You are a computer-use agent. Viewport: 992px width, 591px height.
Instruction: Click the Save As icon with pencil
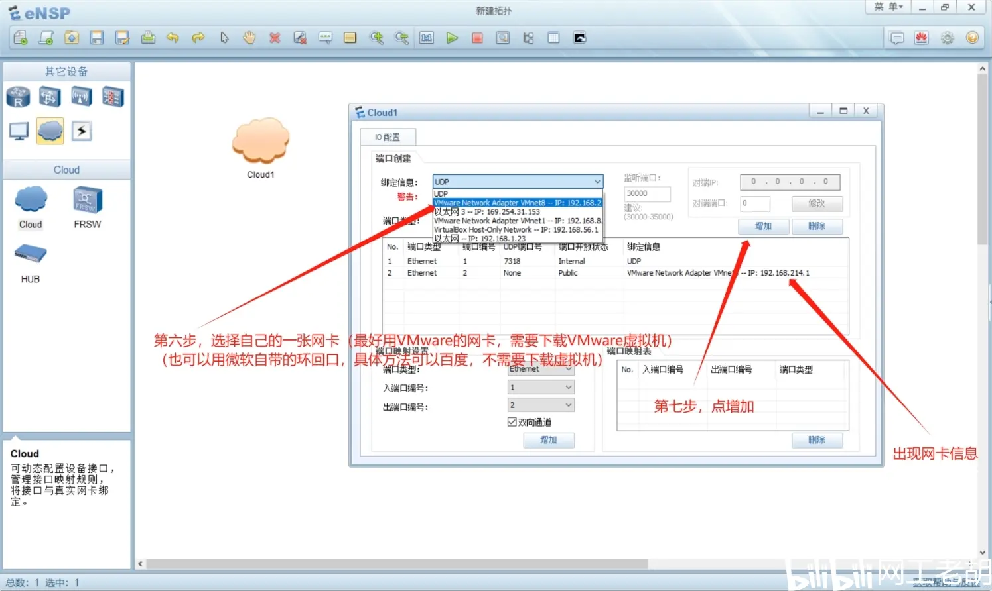coord(122,38)
